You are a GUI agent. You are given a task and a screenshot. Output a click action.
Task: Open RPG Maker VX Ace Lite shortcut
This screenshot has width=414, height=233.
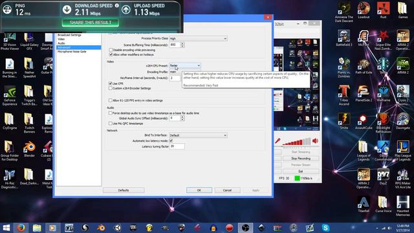point(403,179)
